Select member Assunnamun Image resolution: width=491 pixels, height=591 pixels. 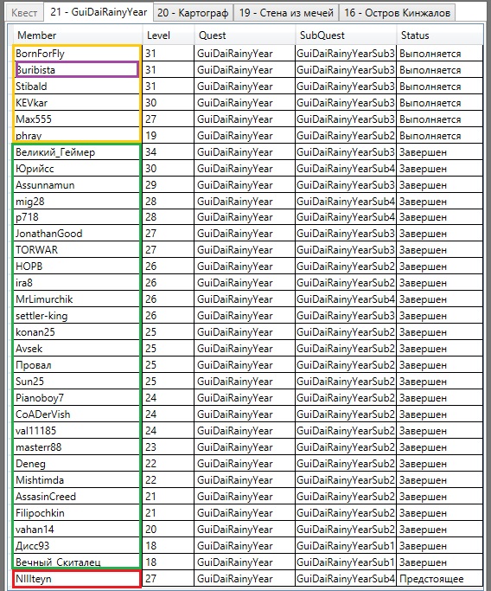coord(77,185)
